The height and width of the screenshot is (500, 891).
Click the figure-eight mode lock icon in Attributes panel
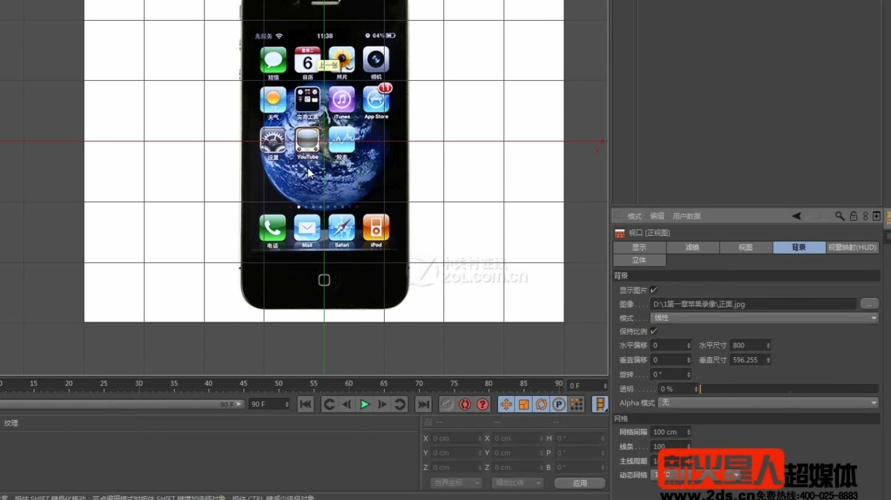[865, 217]
